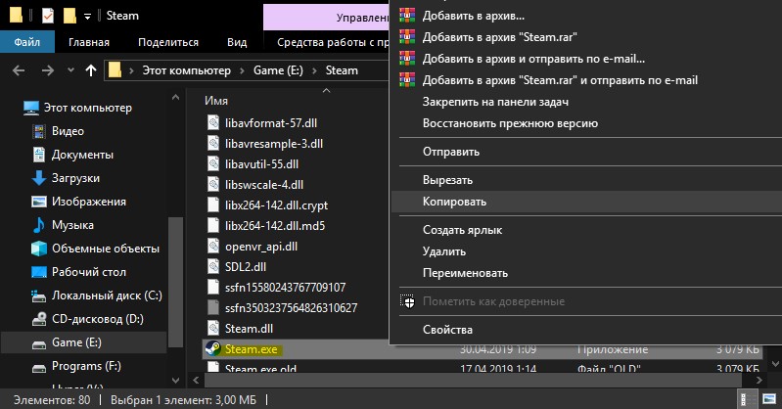The height and width of the screenshot is (409, 782).
Task: Open the Средства работы ribbon tab
Action: coord(333,42)
